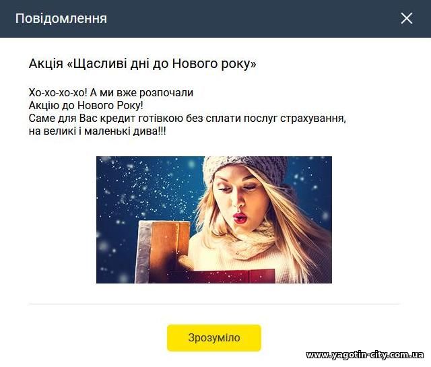Image resolution: width=431 pixels, height=367 pixels.
Task: Open the promo banner image with woman
Action: 214,220
